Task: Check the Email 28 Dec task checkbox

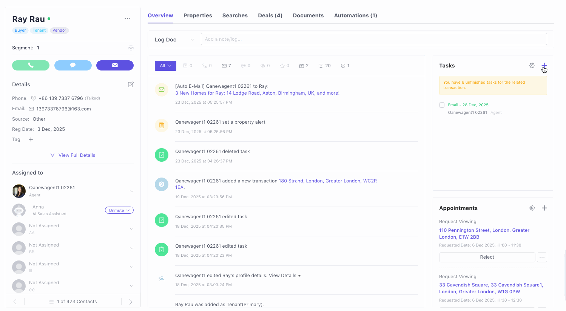Action: [x=442, y=105]
